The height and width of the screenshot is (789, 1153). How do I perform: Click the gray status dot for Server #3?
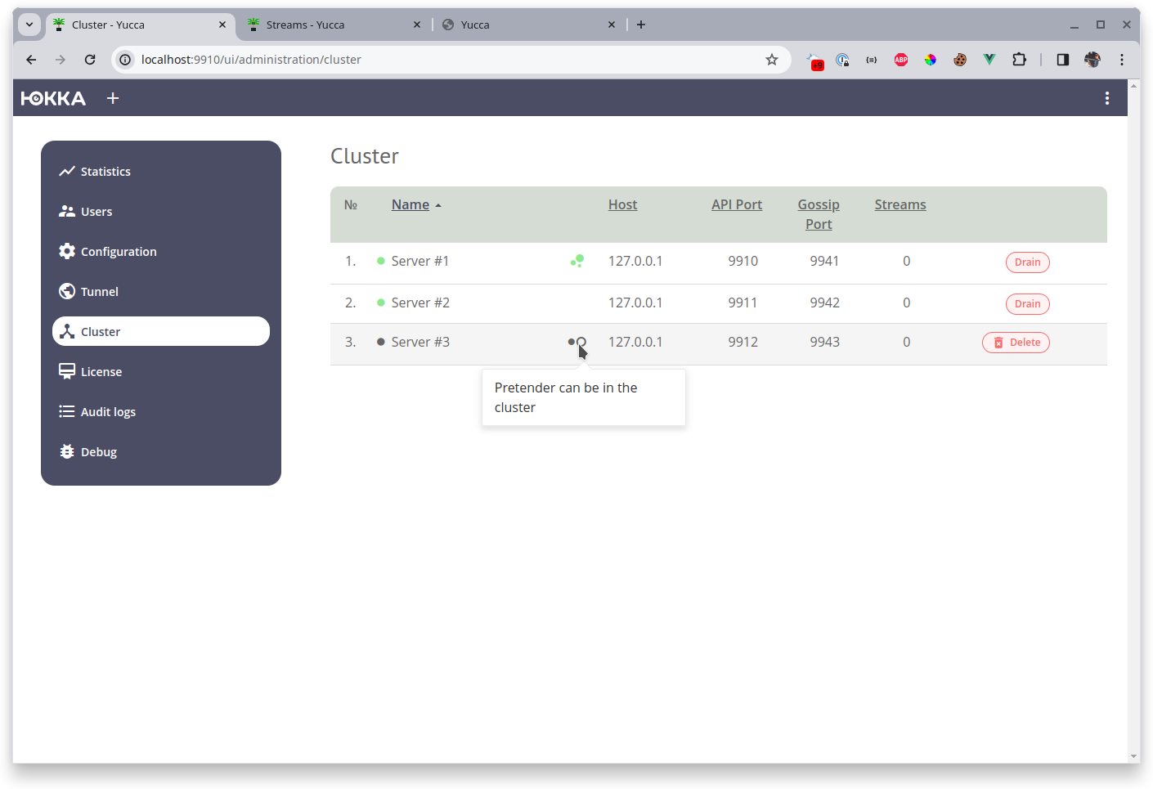coord(381,342)
